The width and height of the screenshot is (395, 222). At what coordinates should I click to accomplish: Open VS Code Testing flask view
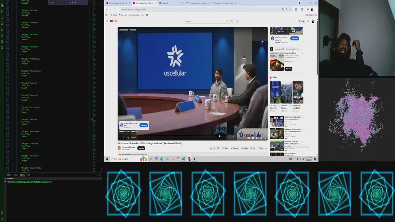tap(2, 29)
